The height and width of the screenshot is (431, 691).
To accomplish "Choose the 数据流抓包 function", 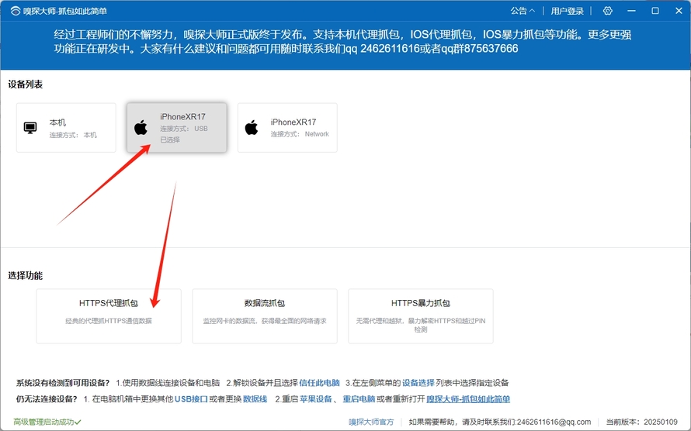I will coord(265,315).
